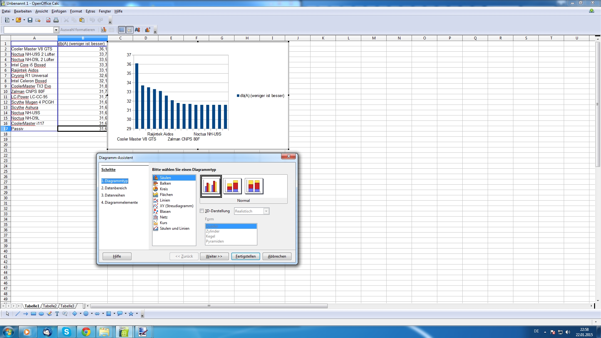Open the callout shapes dropdown arrow
This screenshot has width=601, height=338.
point(126,314)
